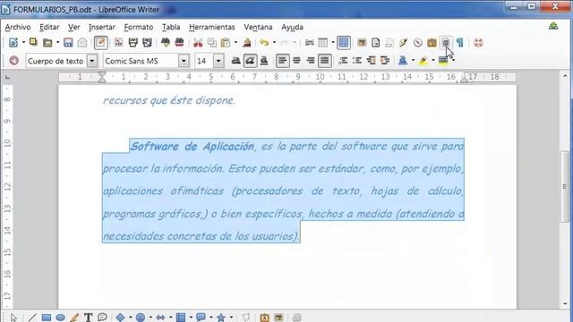Open the Undo history dropdown arrow
This screenshot has width=573, height=322.
[x=274, y=42]
